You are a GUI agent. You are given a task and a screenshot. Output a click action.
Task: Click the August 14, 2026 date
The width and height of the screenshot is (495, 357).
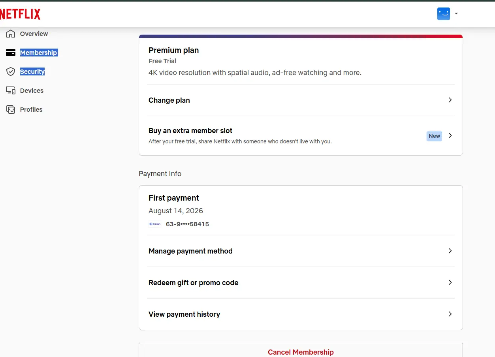point(176,211)
